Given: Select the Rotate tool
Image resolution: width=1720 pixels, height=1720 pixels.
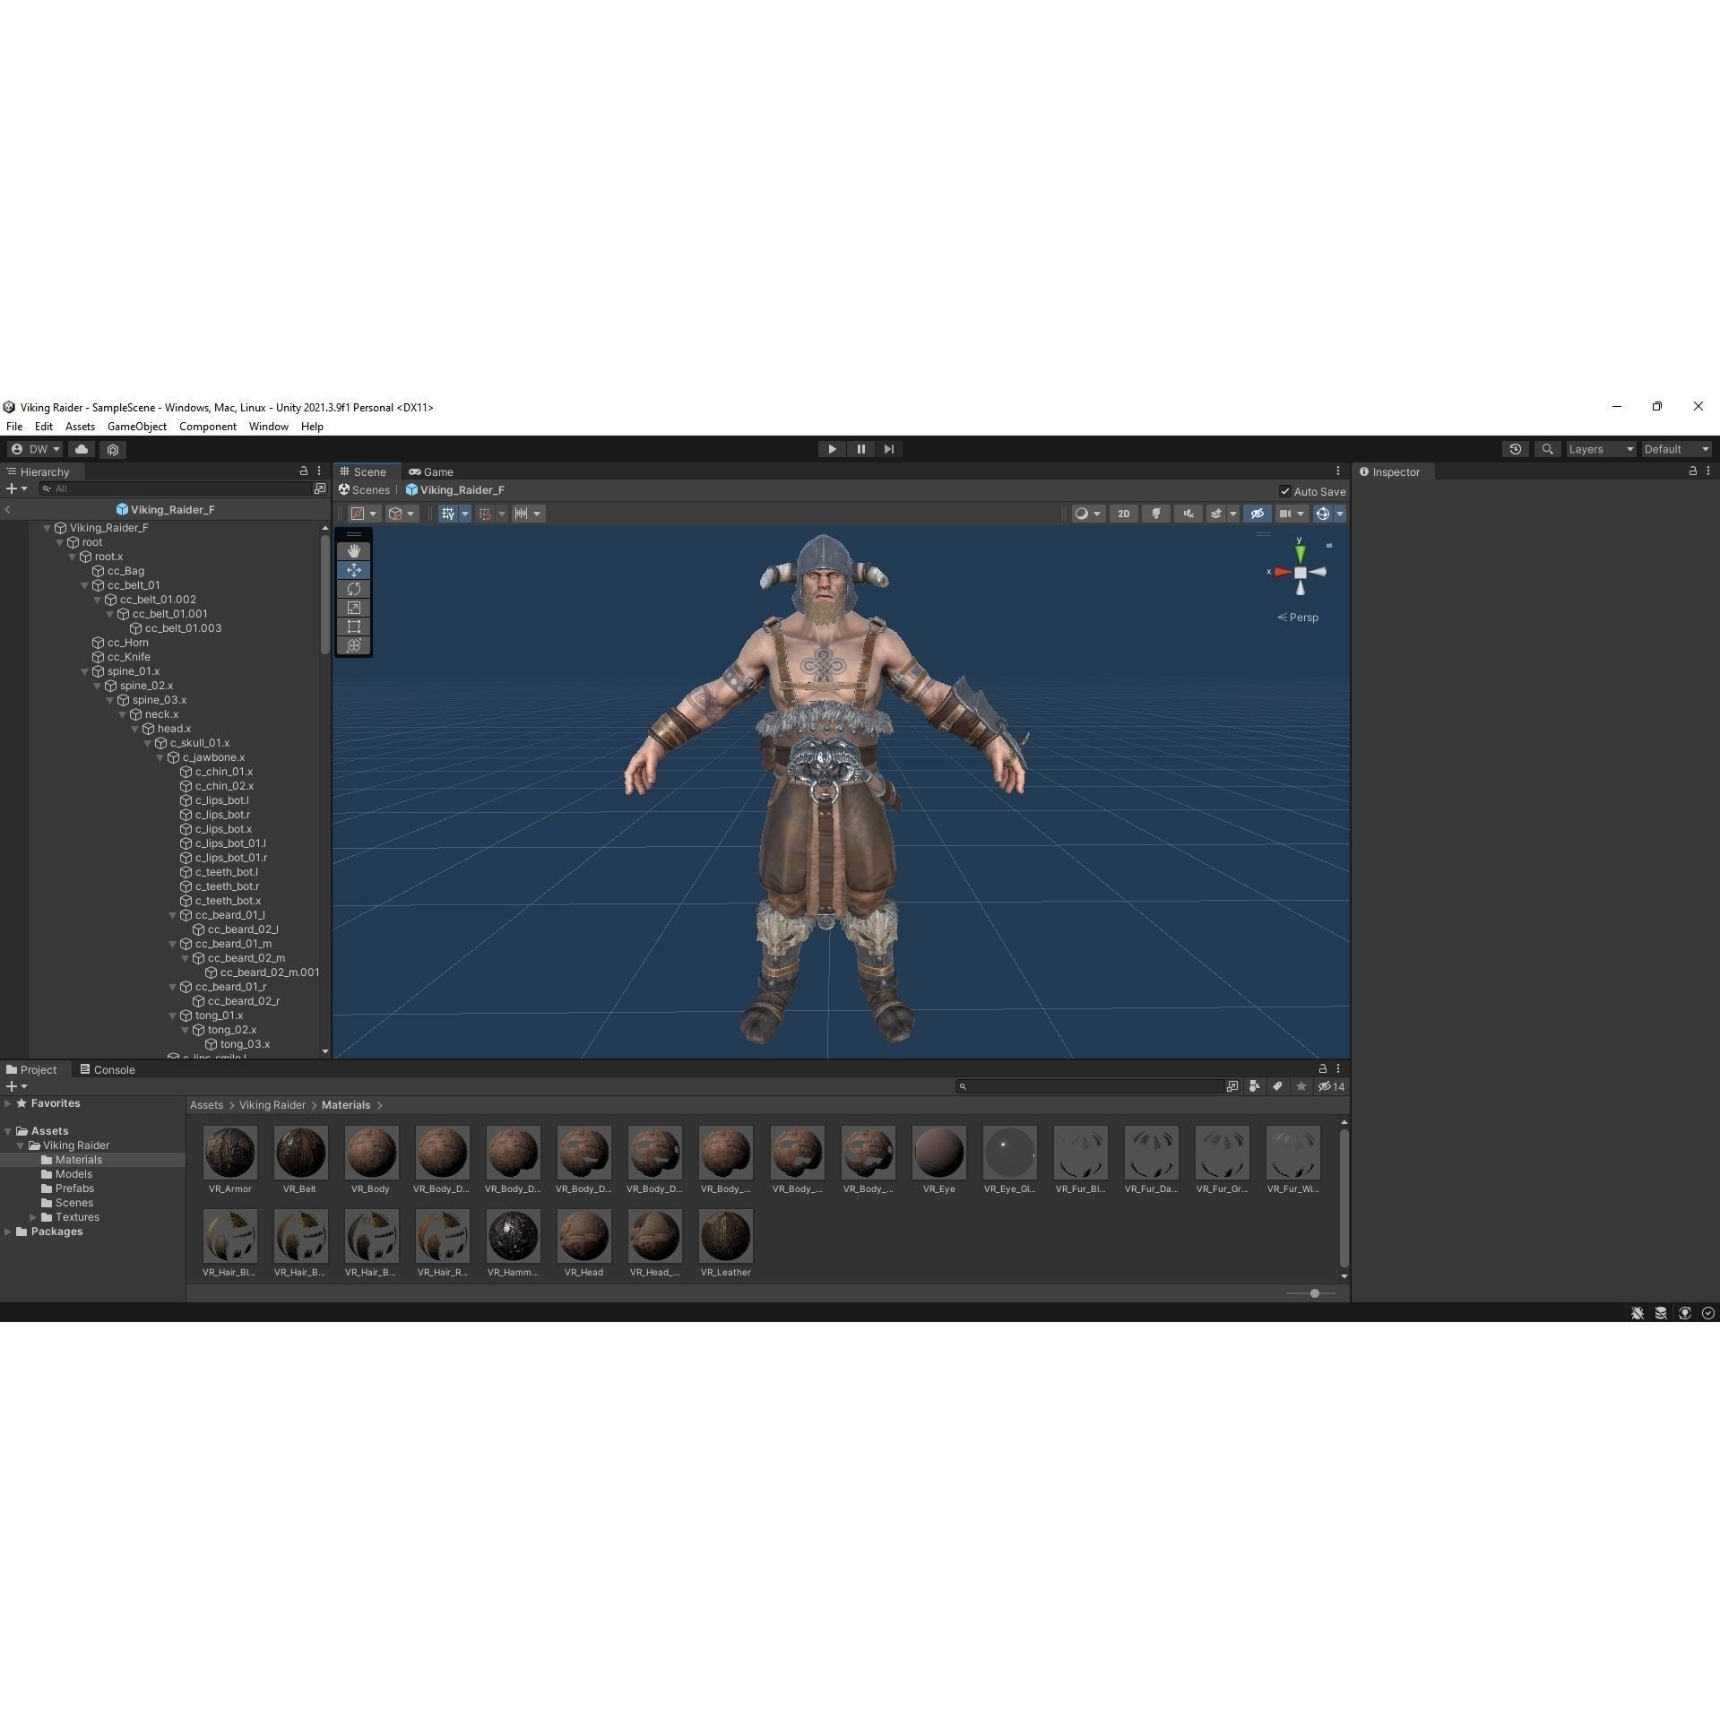Looking at the screenshot, I should pos(354,589).
